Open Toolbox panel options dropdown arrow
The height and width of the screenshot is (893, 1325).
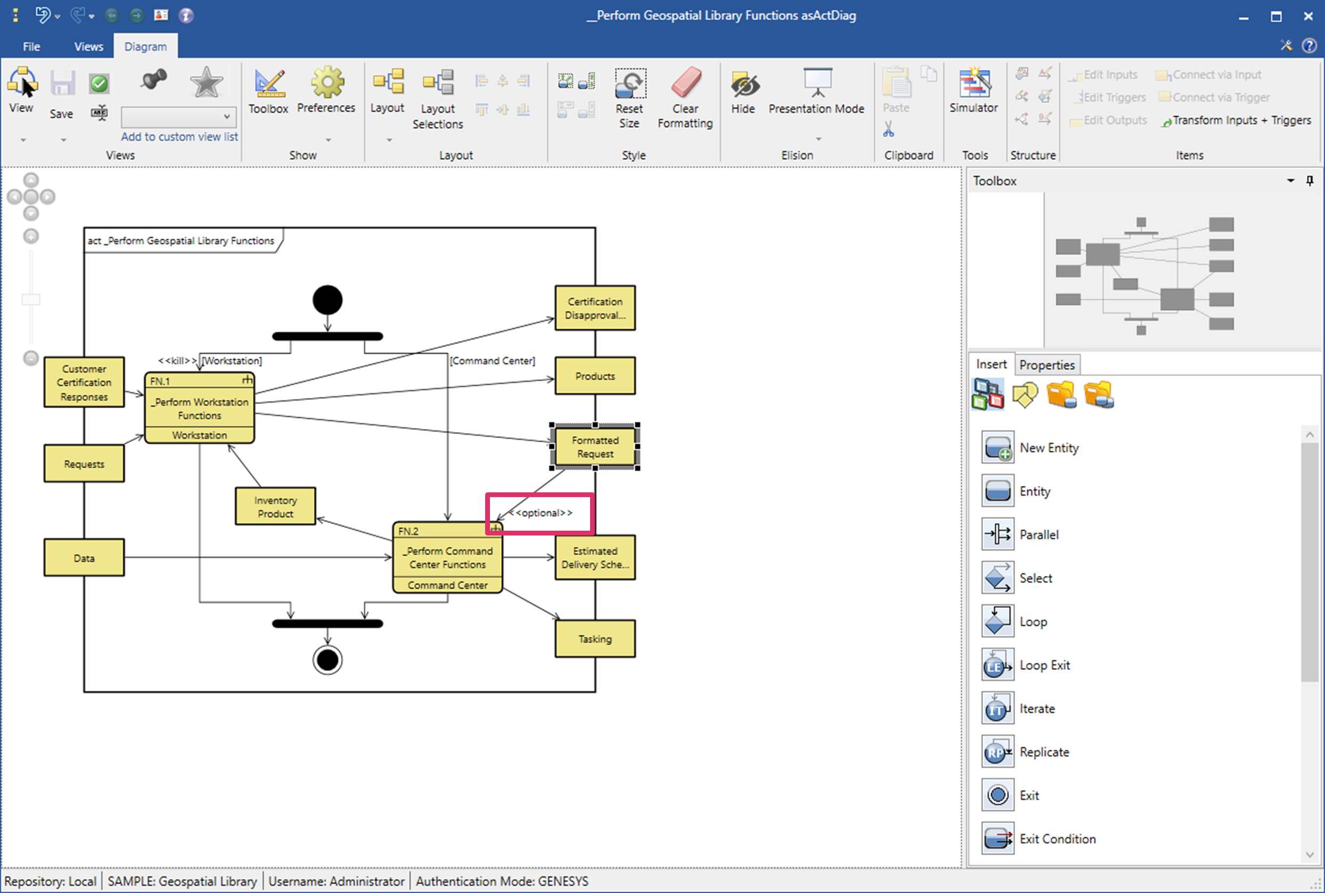click(1290, 181)
